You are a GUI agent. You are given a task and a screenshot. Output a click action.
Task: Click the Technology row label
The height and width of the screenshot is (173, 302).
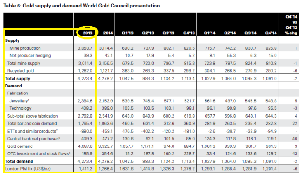[x=20, y=108]
